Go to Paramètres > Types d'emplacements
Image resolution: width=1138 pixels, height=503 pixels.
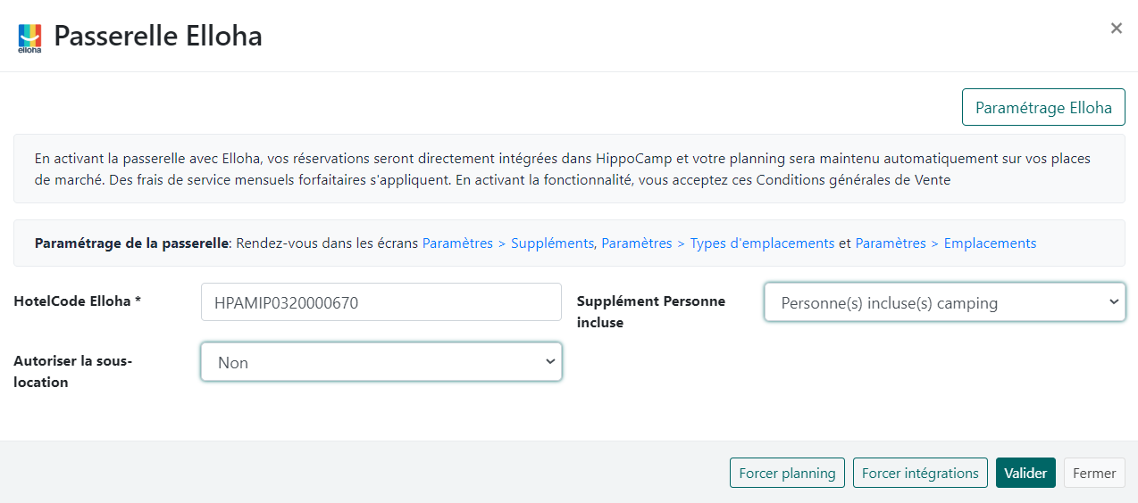(717, 243)
